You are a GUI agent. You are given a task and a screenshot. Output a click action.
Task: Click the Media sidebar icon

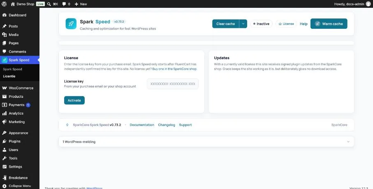(4, 35)
